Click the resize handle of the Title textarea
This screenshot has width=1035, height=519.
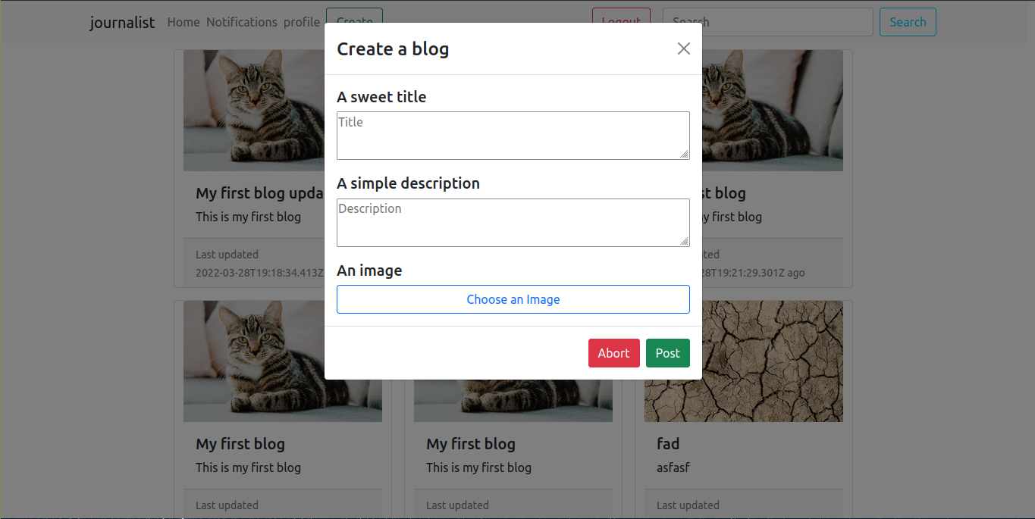(684, 154)
